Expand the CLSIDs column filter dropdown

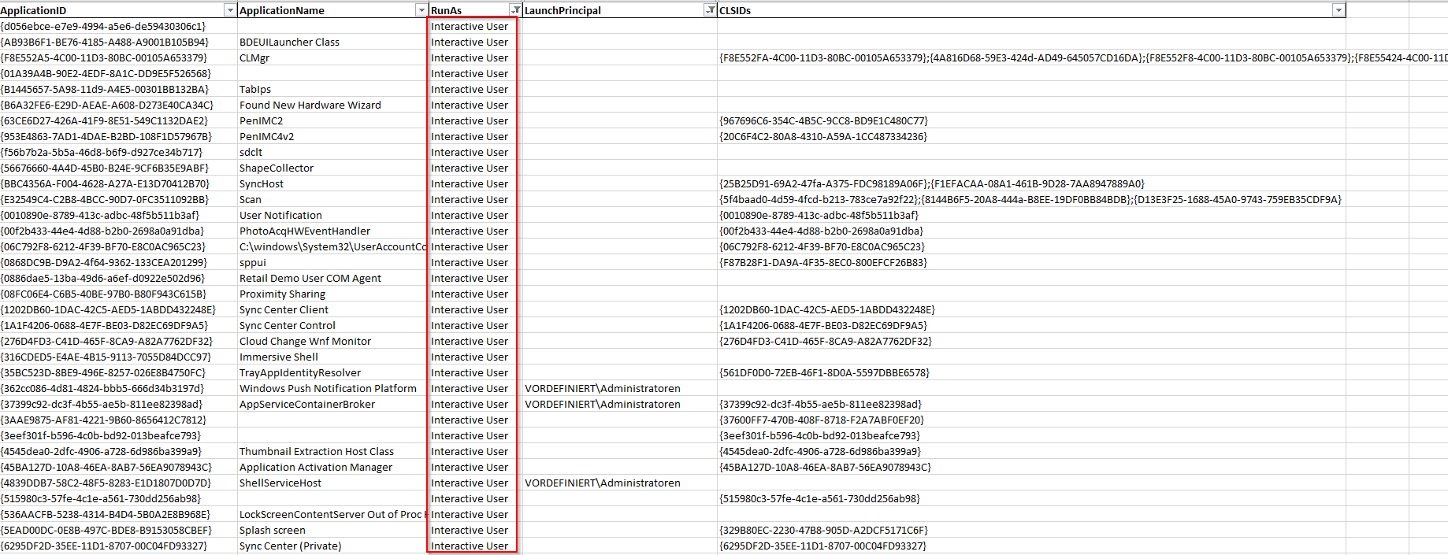point(1338,10)
